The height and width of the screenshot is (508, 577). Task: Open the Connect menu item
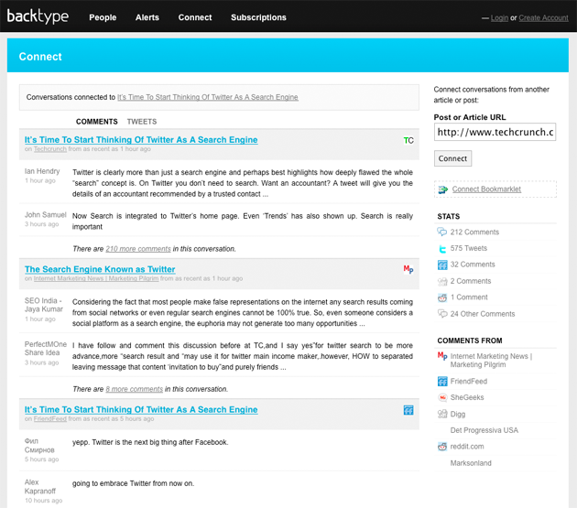(195, 17)
